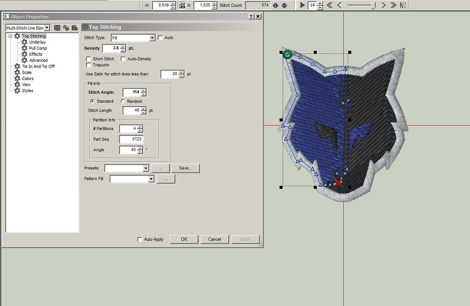470x306 pixels.
Task: Open the Multi-Stitch Line Element dropdown
Action: tap(47, 28)
